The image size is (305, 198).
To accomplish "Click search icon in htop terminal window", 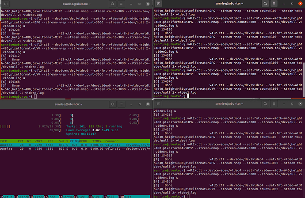I will (x=113, y=104).
